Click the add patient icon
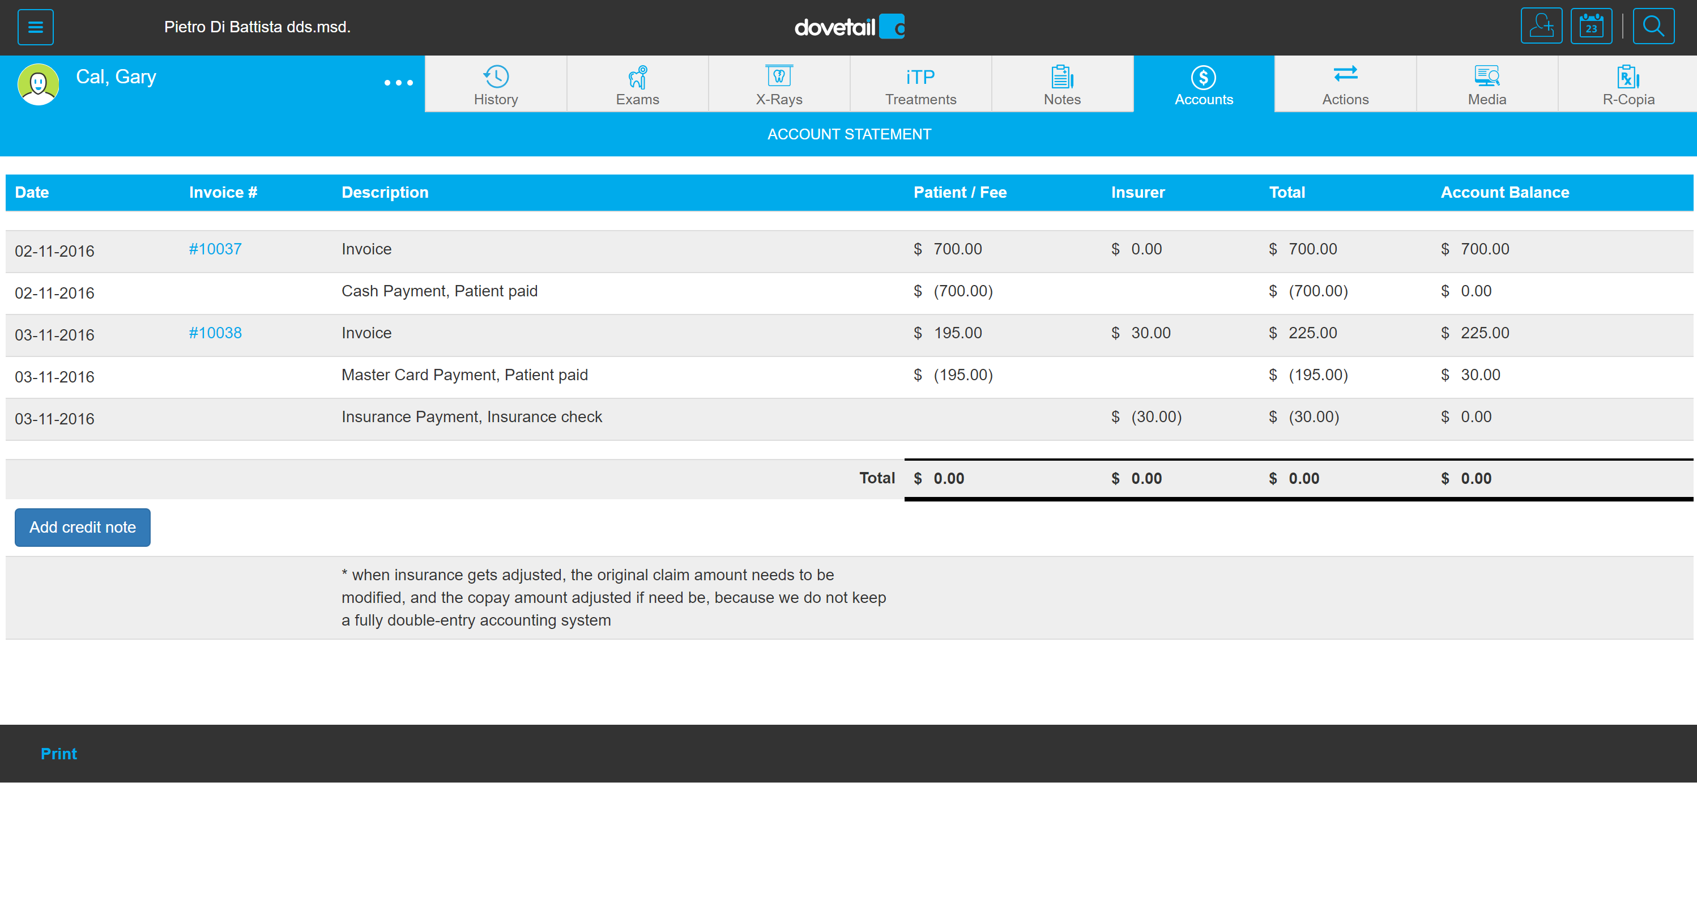 1541,27
